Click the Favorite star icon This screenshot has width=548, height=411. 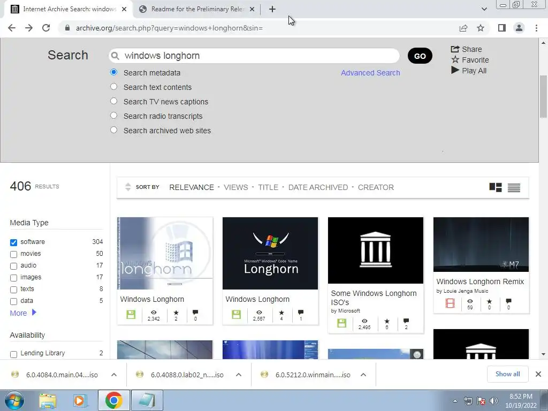(x=455, y=60)
